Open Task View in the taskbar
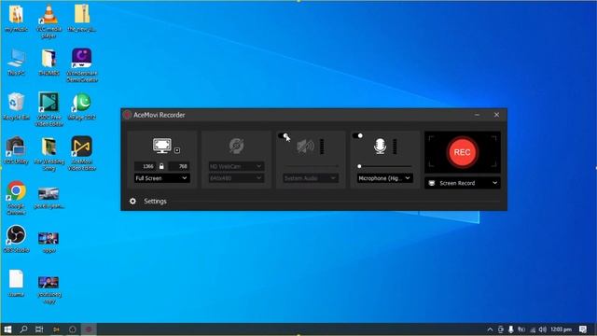Image resolution: width=597 pixels, height=336 pixels. [39, 329]
